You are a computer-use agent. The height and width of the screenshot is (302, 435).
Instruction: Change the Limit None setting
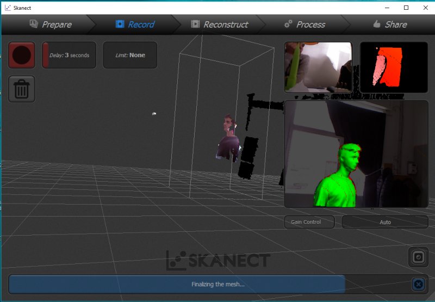tap(130, 55)
